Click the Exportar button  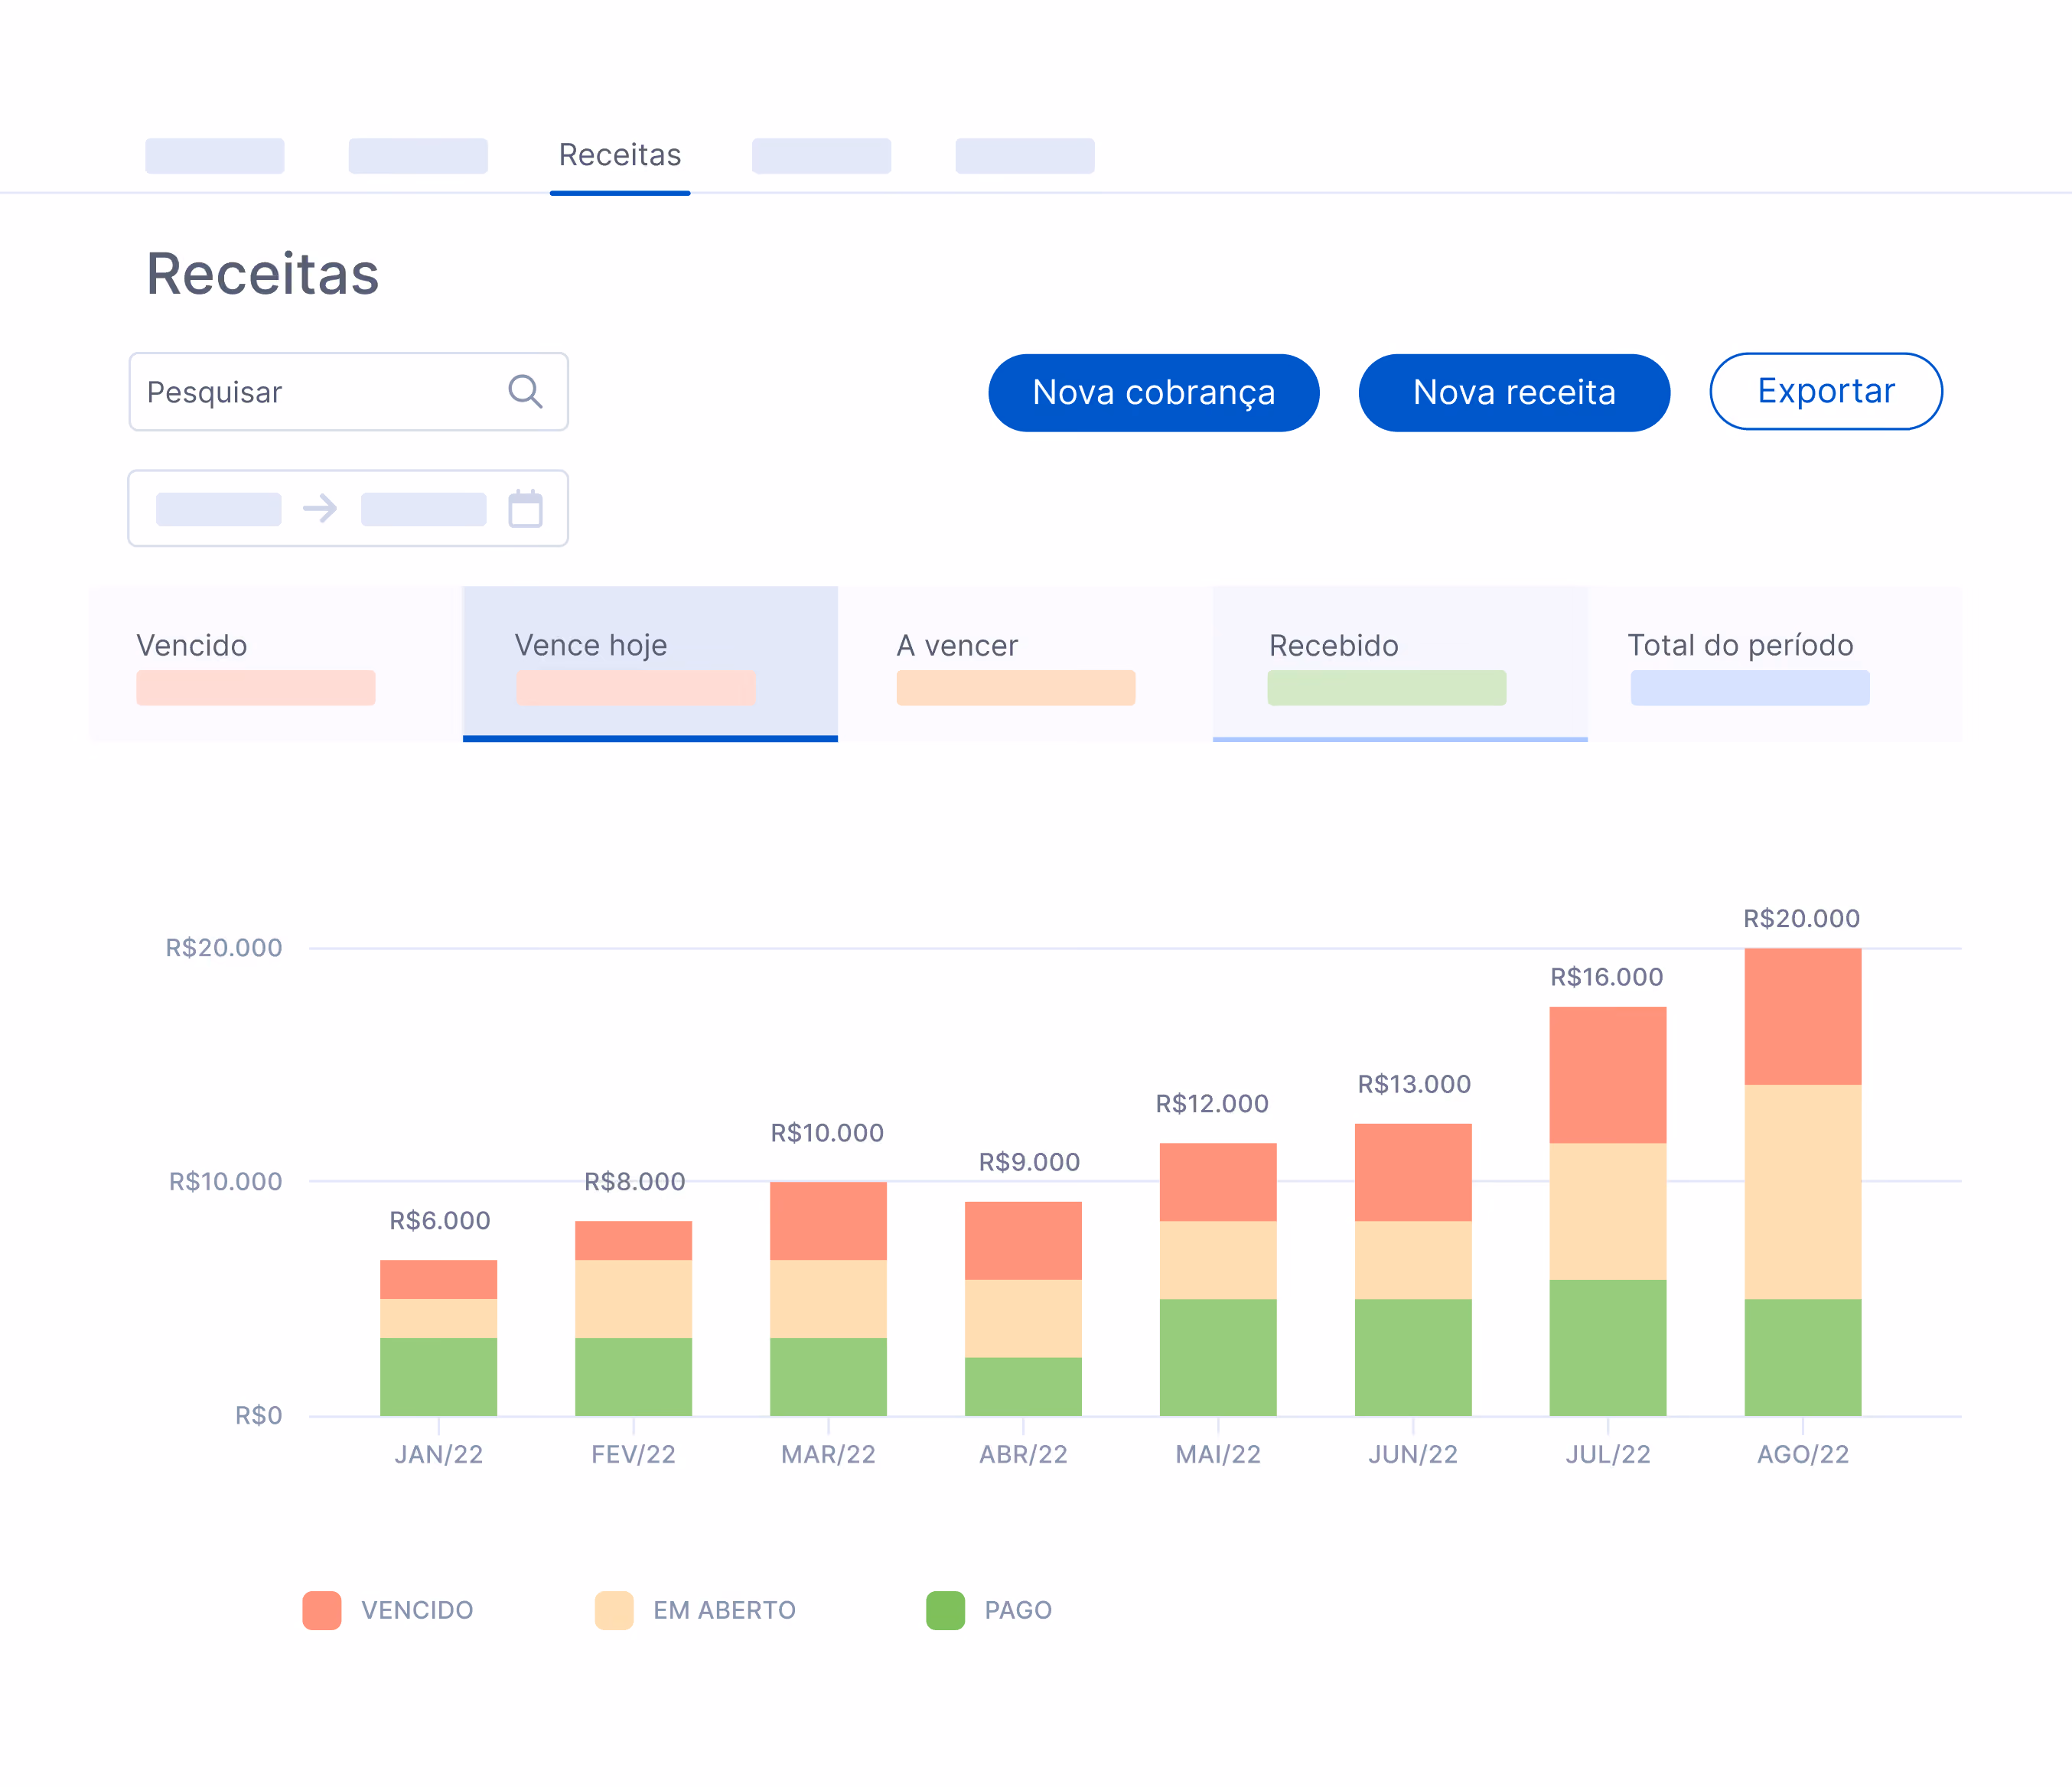coord(1826,391)
